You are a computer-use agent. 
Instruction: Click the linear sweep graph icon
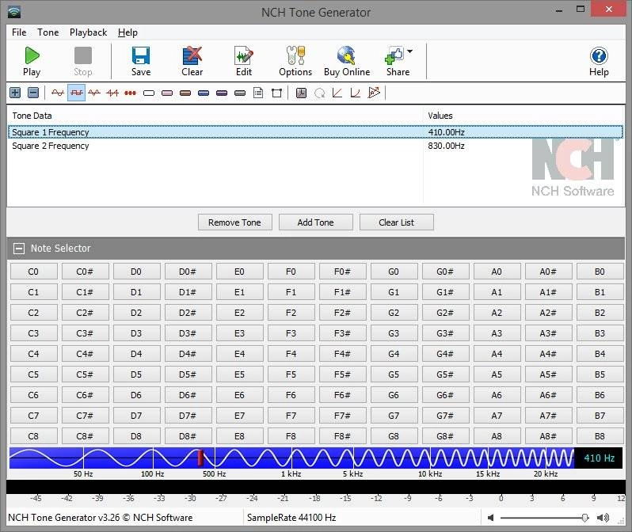pyautogui.click(x=337, y=93)
